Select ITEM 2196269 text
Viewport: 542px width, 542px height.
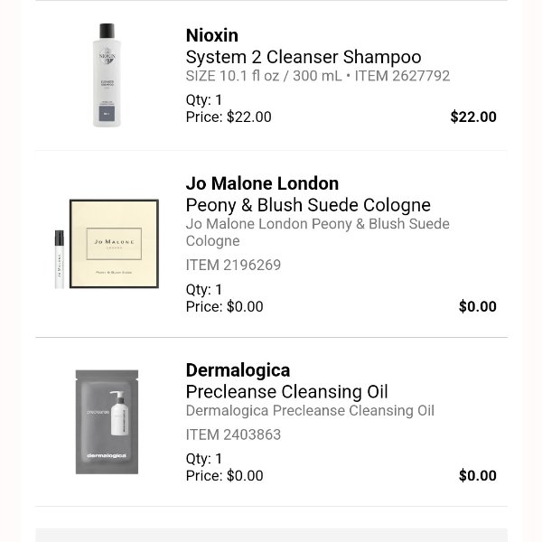coord(233,266)
